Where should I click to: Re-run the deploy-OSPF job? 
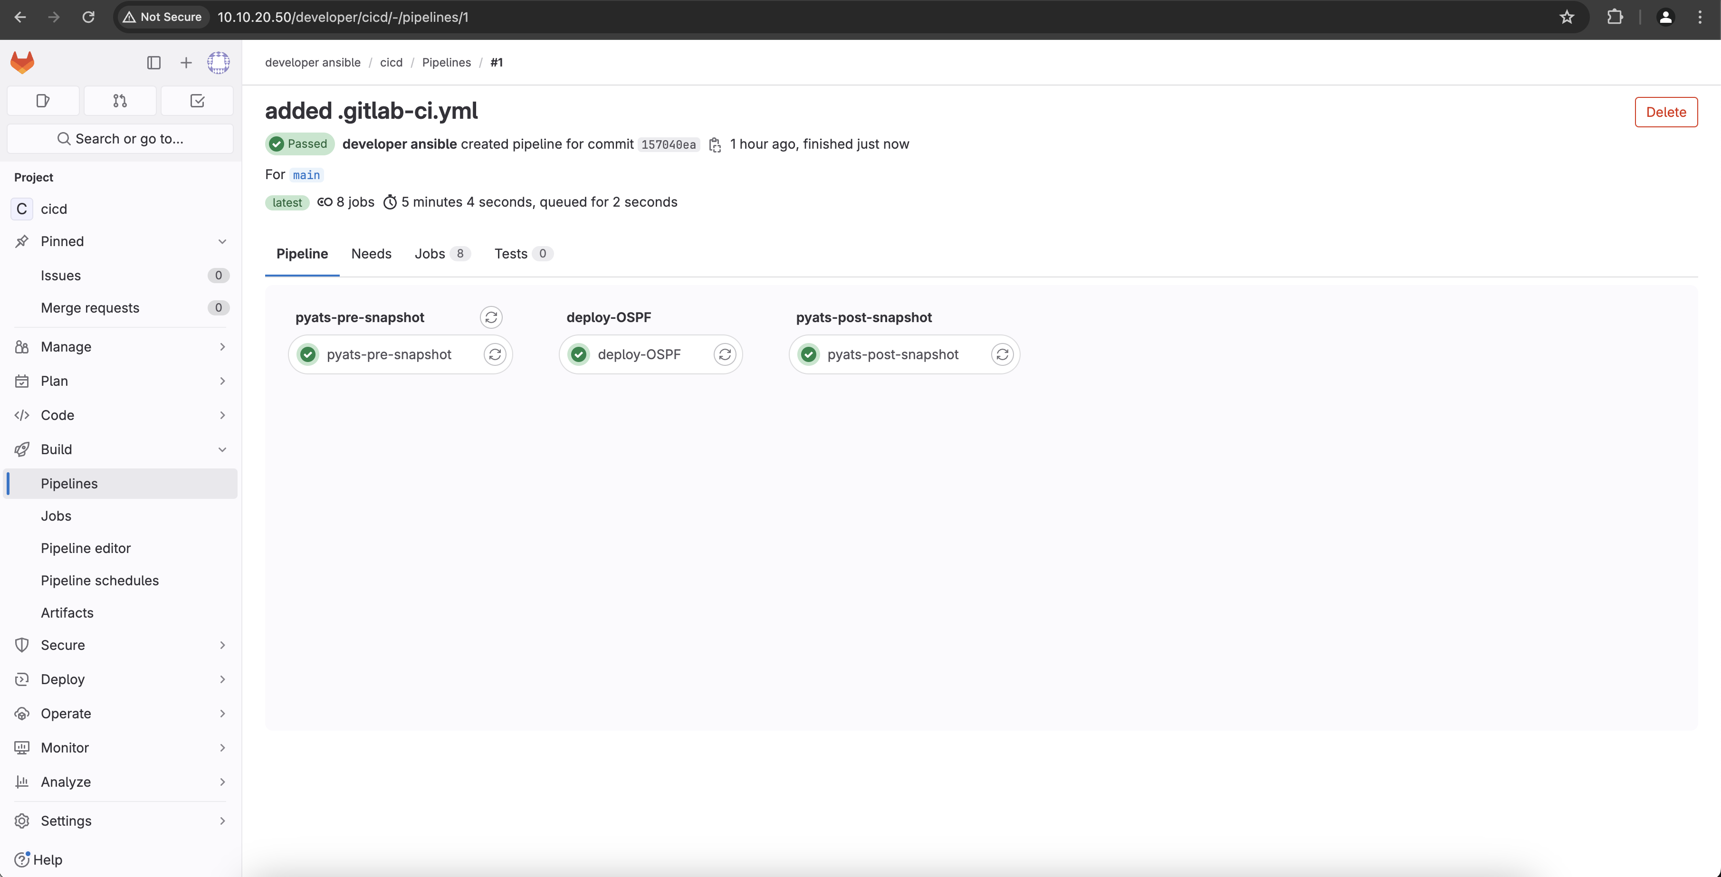tap(725, 355)
